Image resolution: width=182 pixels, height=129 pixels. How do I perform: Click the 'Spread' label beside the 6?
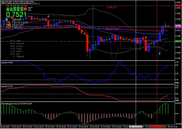[17, 20]
